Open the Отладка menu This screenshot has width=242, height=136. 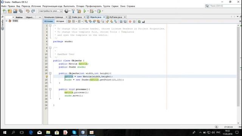(x=80, y=6)
